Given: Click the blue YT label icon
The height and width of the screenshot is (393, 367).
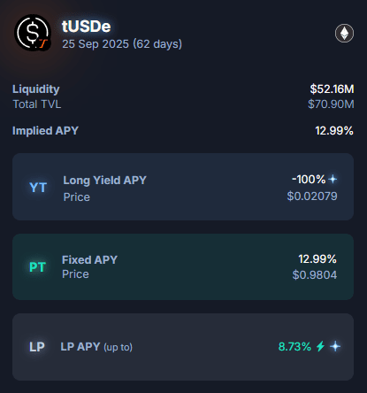Looking at the screenshot, I should (x=38, y=188).
